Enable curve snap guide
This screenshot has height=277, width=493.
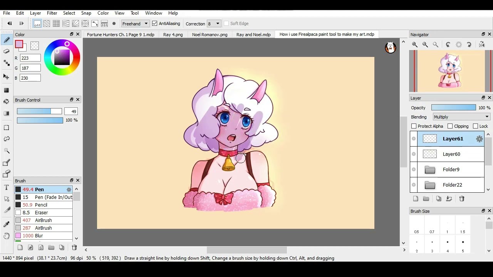(95, 23)
